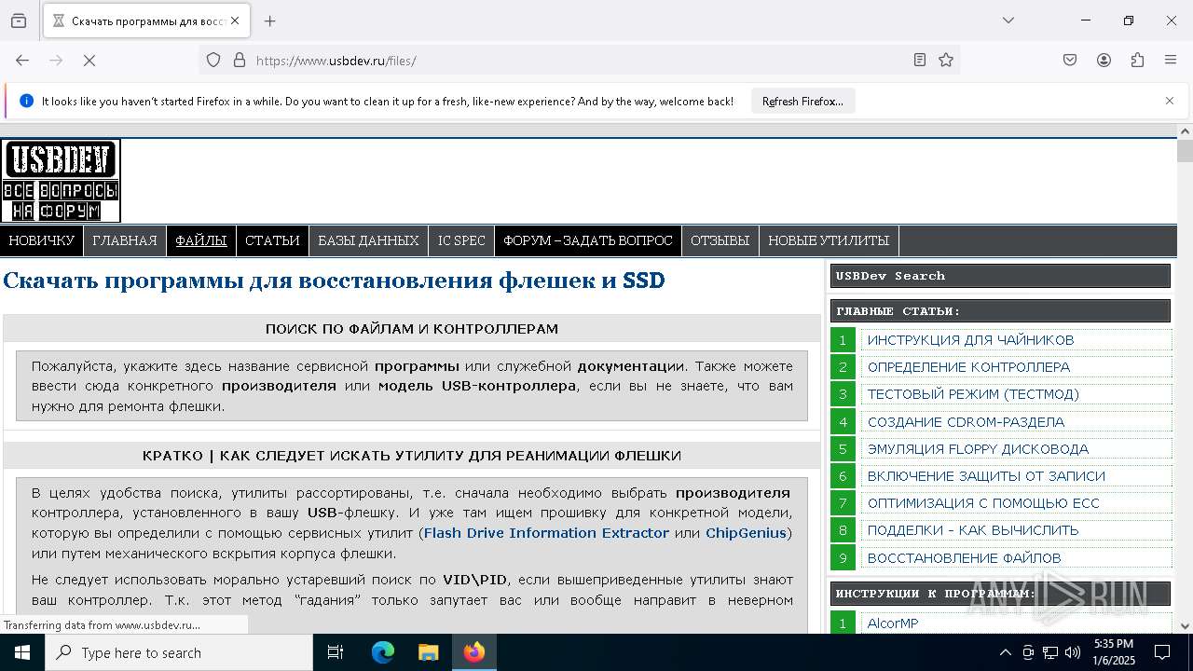Click the USBDEV logo
The image size is (1193, 671).
click(x=61, y=181)
